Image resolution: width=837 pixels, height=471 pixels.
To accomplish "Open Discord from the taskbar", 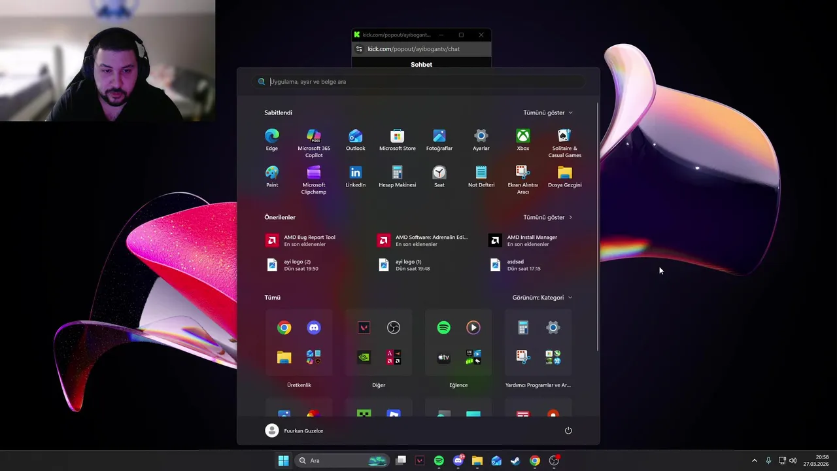I will (x=458, y=461).
